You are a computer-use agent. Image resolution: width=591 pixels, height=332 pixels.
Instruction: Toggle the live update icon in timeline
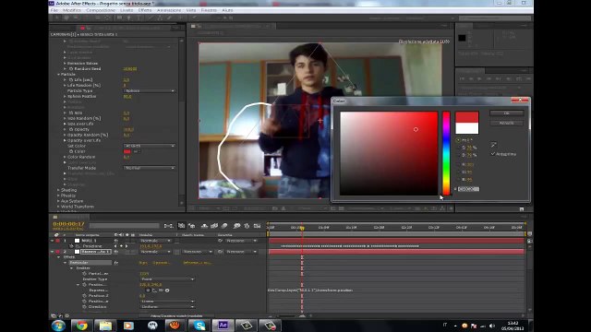click(181, 226)
